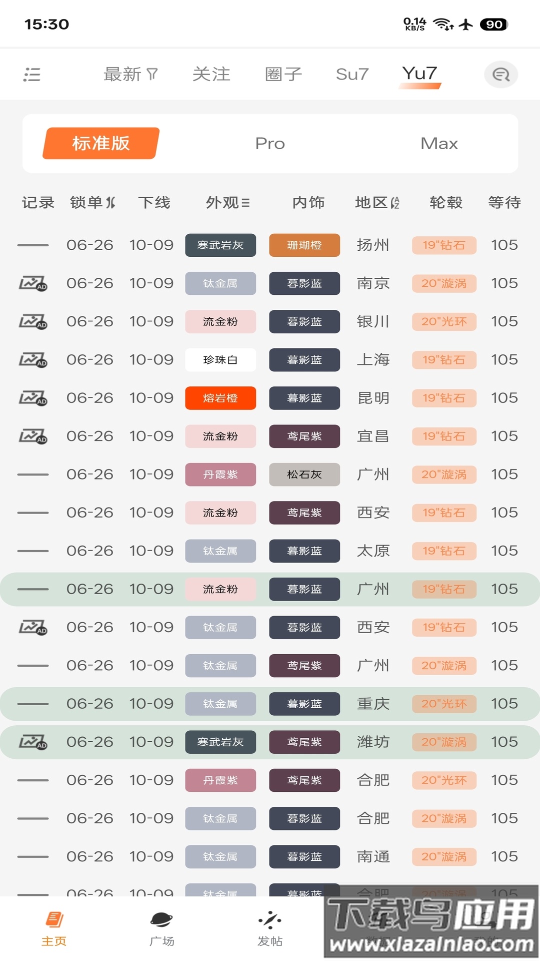
Task: Select the Max version segment
Action: (439, 144)
